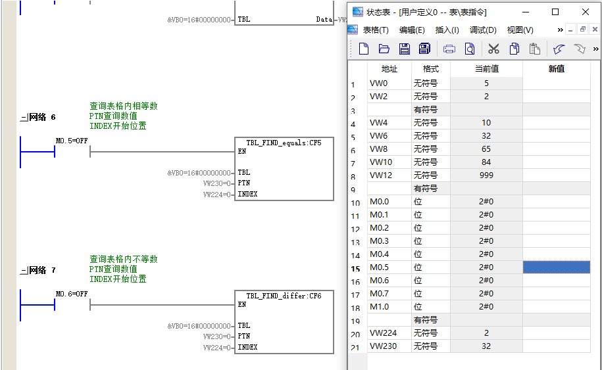Select the VW10 address cell

click(x=389, y=162)
